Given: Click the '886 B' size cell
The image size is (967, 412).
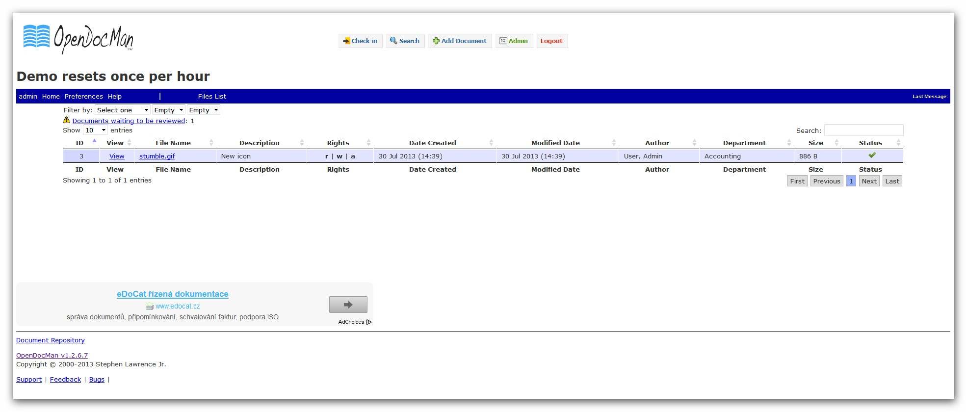Looking at the screenshot, I should click(x=817, y=156).
